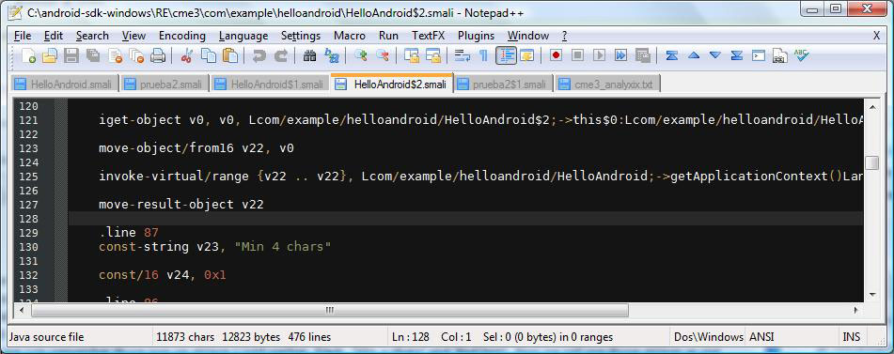Start macro recording with the red record button

[556, 55]
